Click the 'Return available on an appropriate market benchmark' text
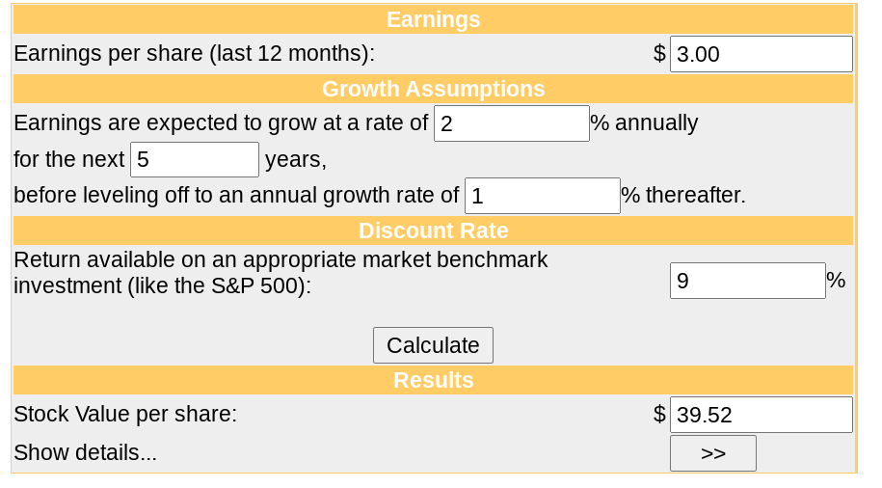Screen dimensions: 882x488 pos(281,259)
